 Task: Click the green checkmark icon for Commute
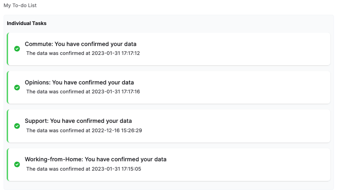[x=17, y=49]
